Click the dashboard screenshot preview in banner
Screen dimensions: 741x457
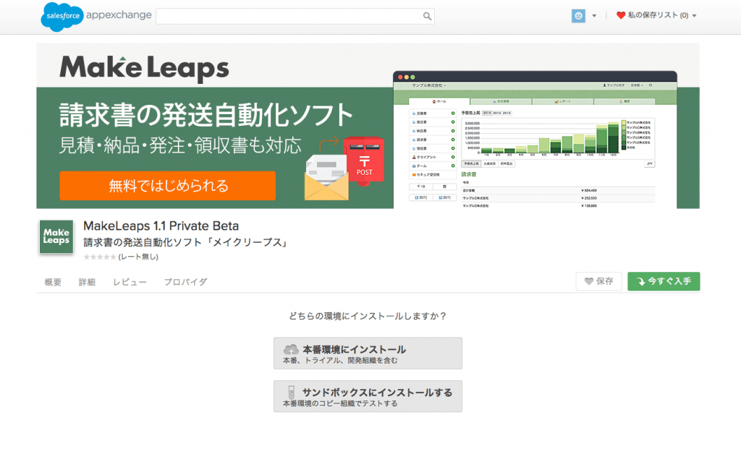coord(535,140)
